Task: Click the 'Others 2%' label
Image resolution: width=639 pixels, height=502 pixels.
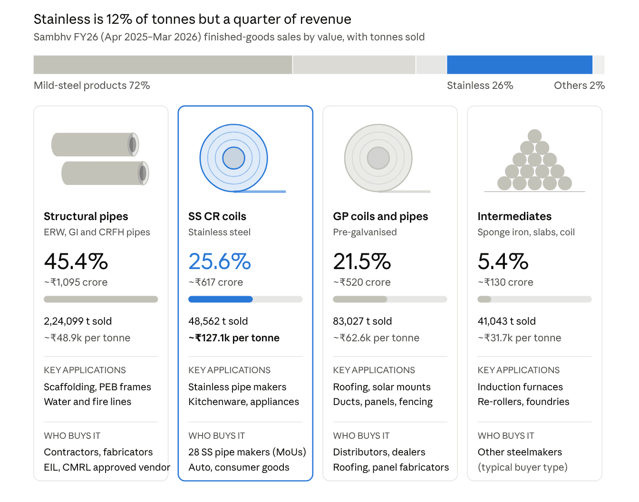Action: [x=579, y=86]
